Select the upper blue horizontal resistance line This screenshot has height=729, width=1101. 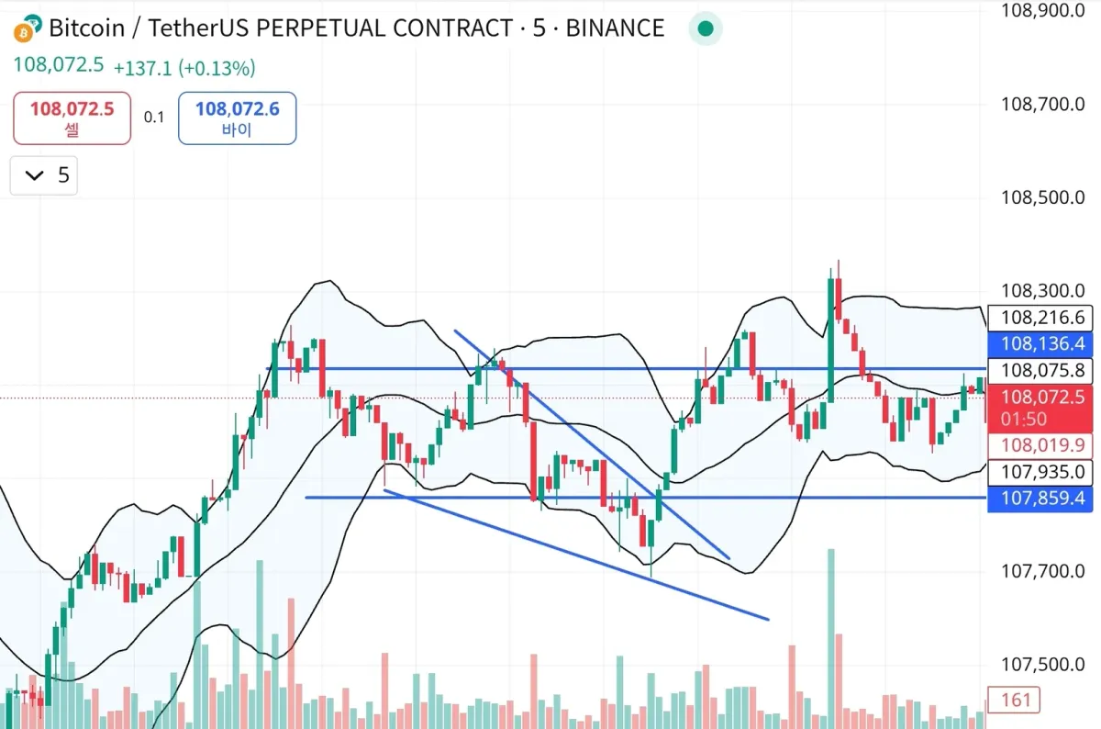tap(596, 369)
